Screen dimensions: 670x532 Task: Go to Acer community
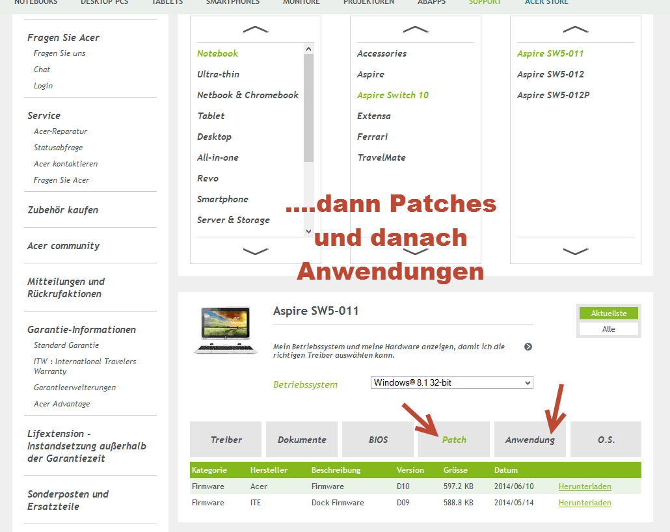coord(63,246)
